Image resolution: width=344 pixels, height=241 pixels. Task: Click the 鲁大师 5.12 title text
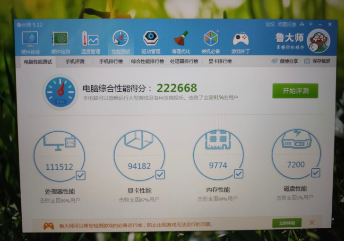30,25
